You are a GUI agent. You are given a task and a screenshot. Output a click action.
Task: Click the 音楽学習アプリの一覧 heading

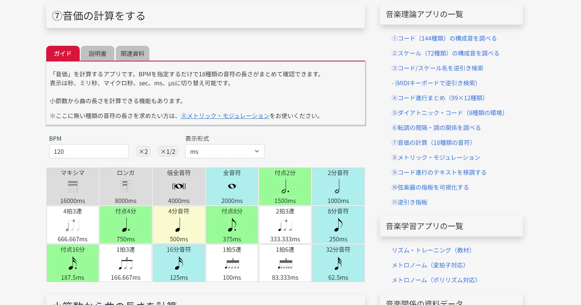[425, 226]
